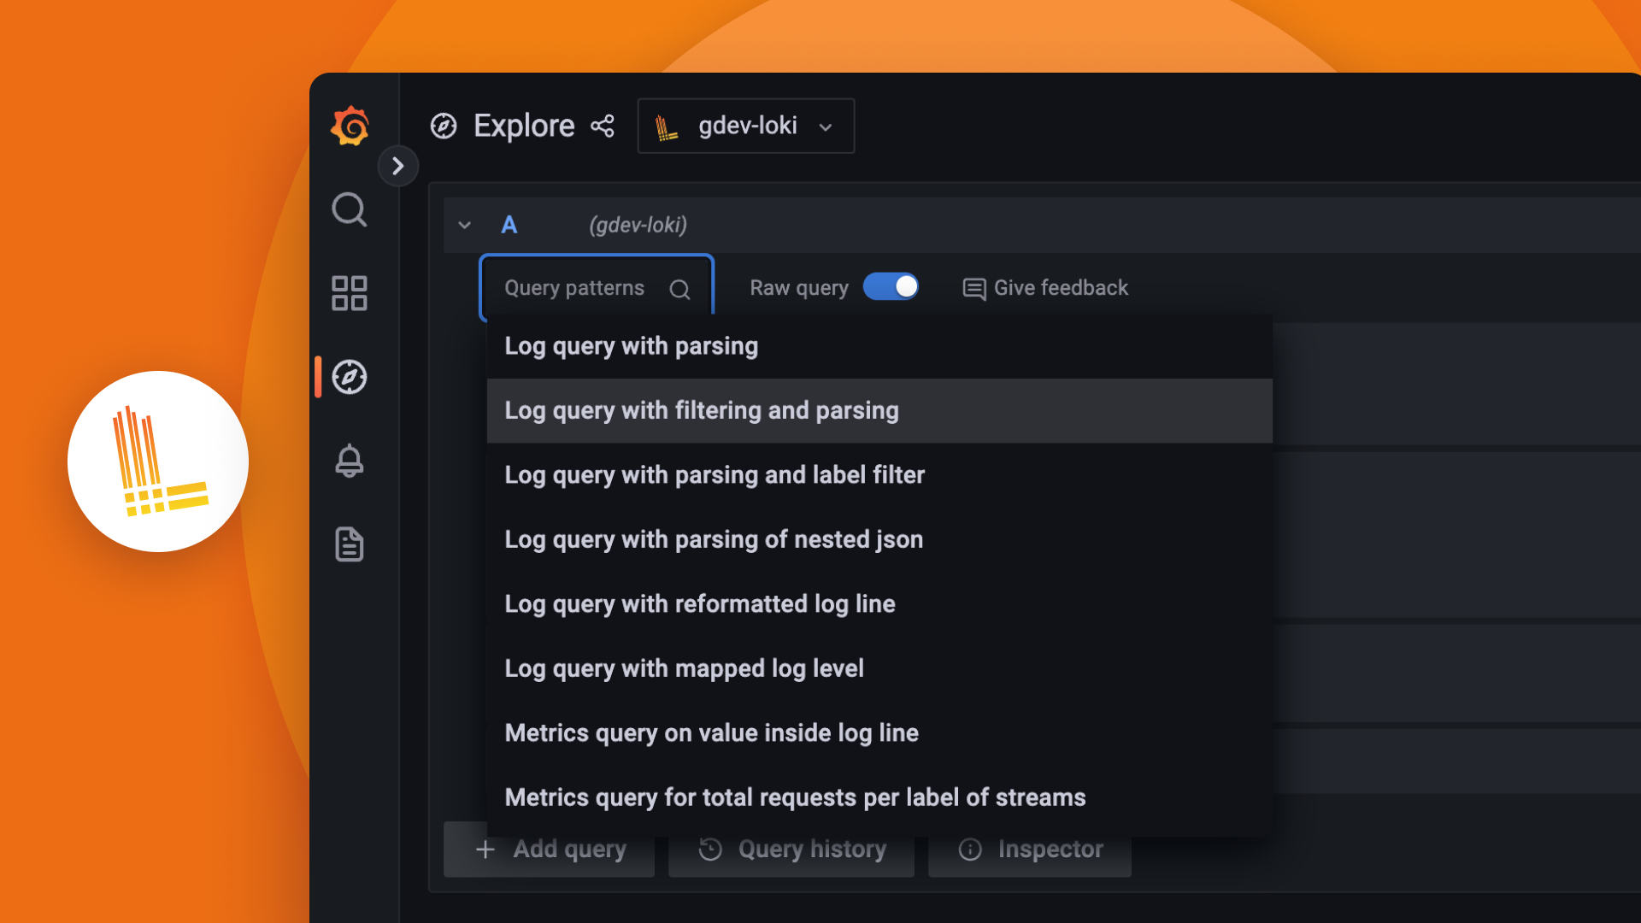Collapse the query A chevron arrow

[463, 224]
